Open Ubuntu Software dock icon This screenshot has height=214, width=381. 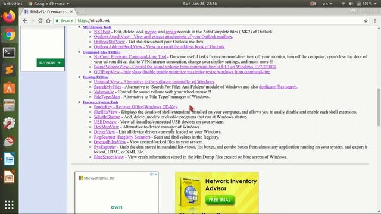point(9,88)
